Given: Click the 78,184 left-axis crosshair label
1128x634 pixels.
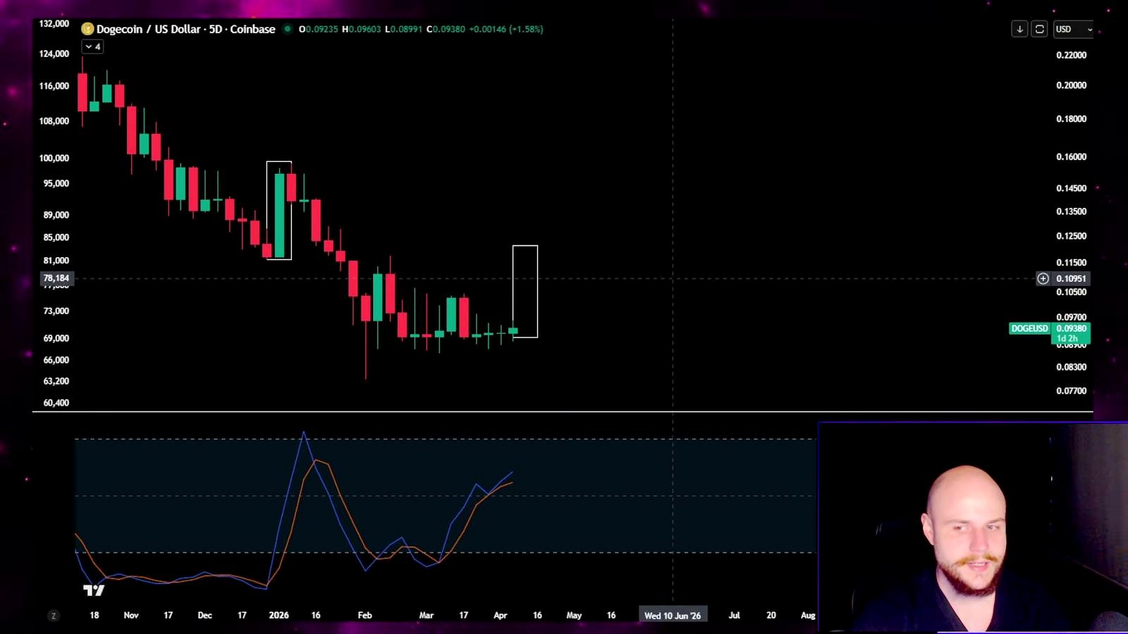Looking at the screenshot, I should pos(56,278).
